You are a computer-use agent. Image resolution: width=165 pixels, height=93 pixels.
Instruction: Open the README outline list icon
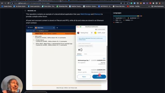[x=25, y=11]
